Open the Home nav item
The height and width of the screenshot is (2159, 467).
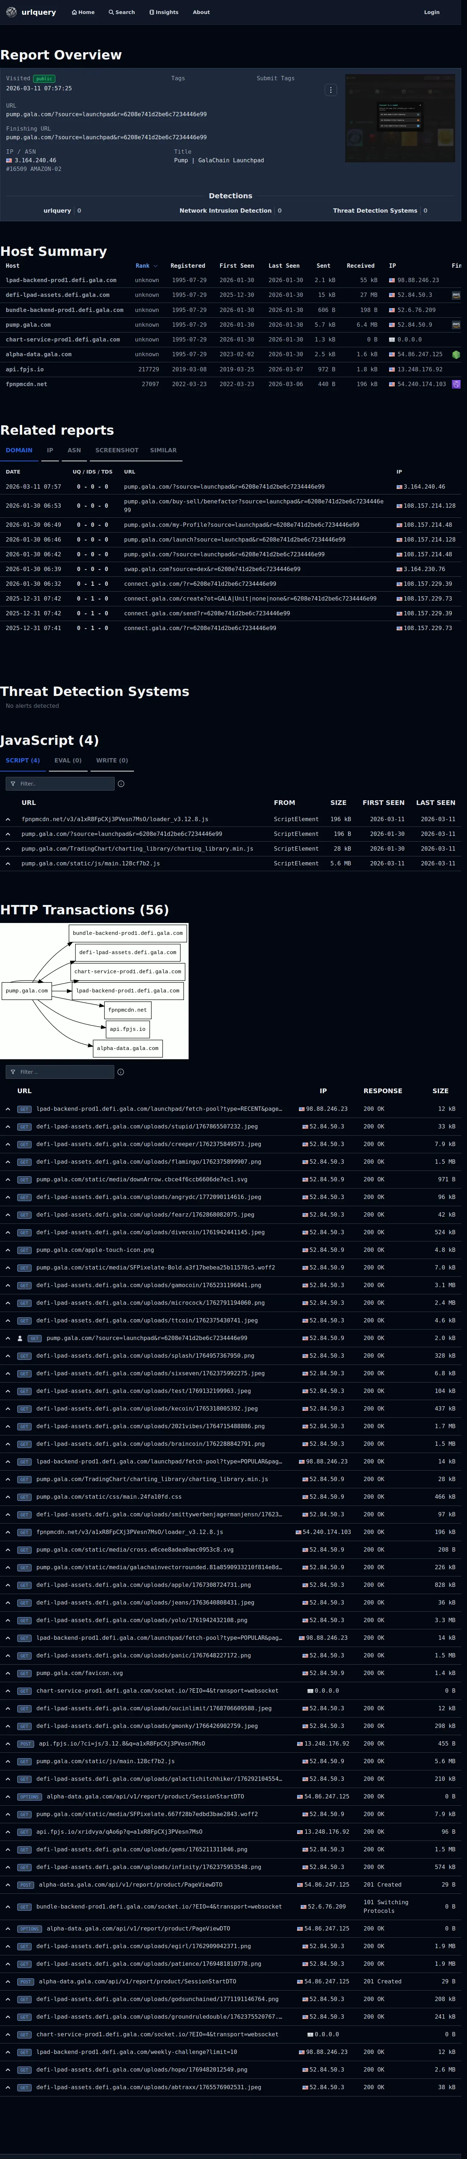click(x=83, y=13)
